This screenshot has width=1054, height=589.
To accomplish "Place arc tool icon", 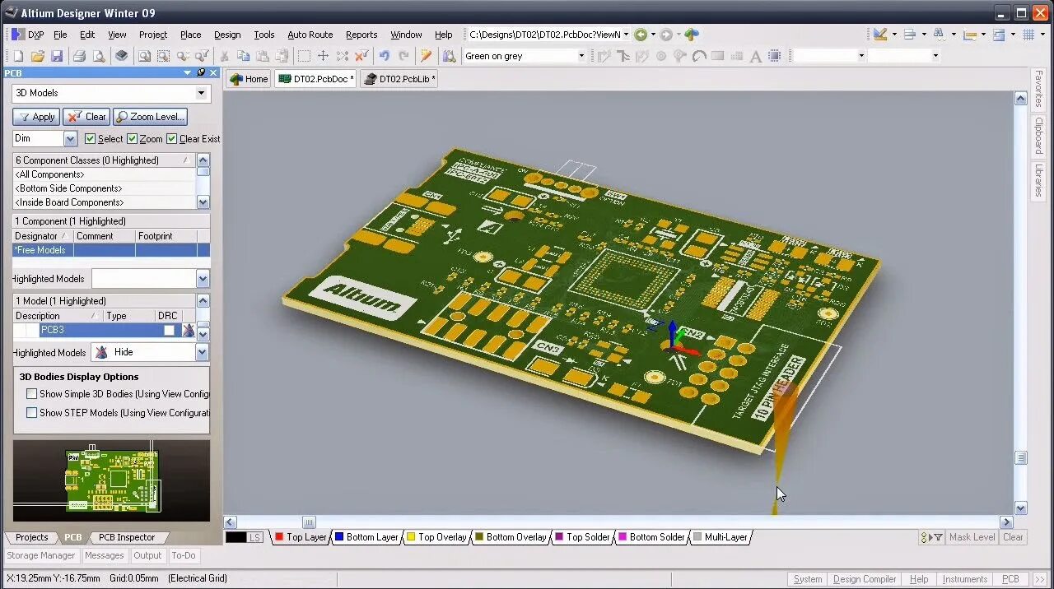I will tap(699, 56).
